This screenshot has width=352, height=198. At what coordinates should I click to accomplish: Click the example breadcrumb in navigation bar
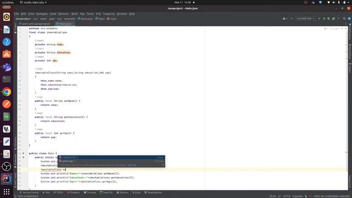[70, 19]
